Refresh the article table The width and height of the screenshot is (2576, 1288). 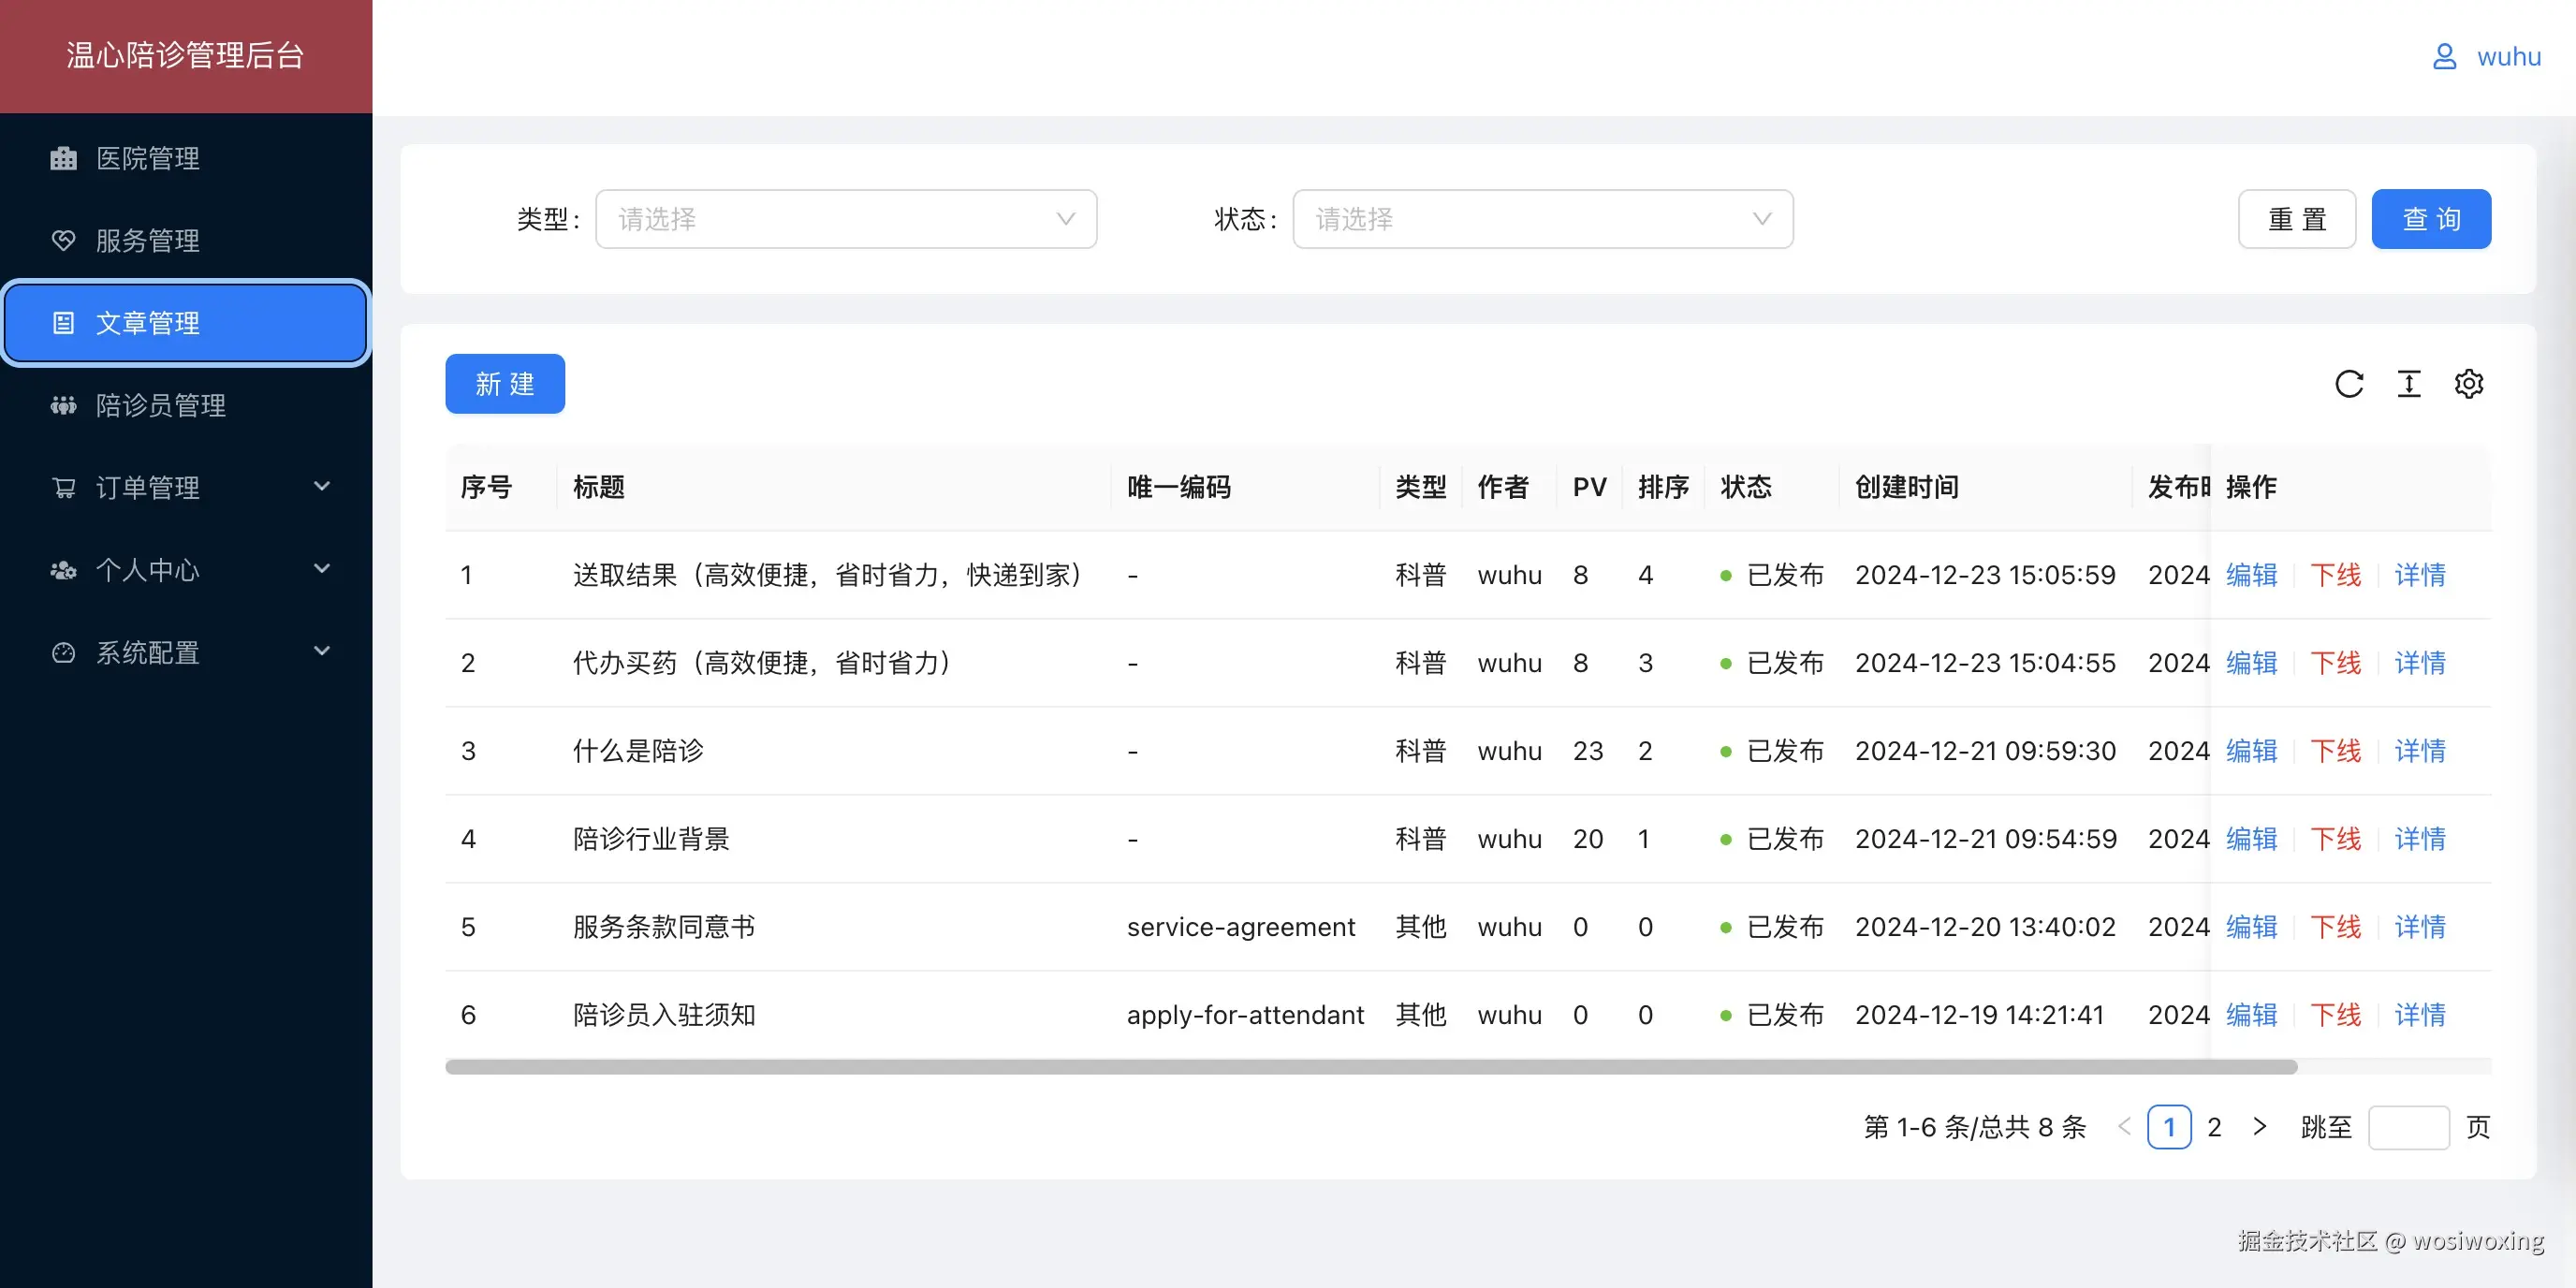2349,383
